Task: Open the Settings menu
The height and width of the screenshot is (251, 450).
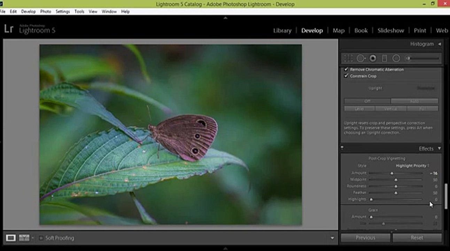Action: click(63, 12)
